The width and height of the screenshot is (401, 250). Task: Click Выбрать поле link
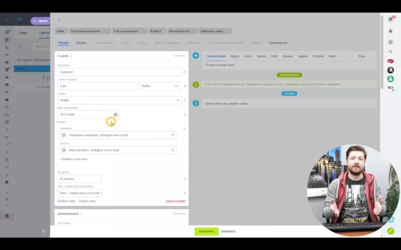tap(67, 201)
